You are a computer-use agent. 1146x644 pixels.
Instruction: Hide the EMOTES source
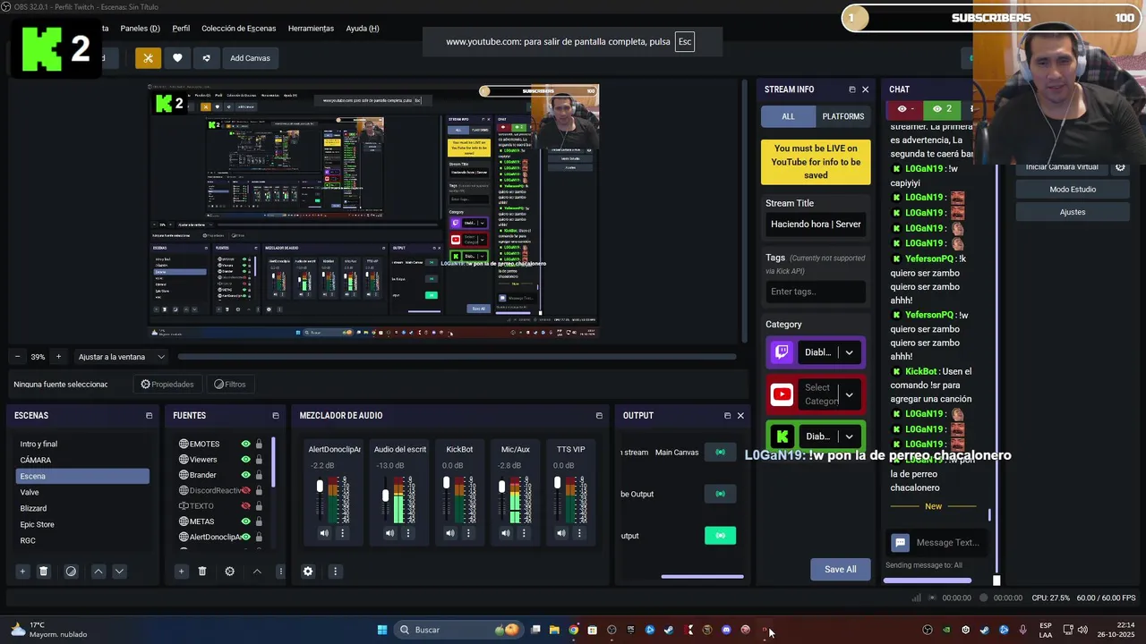coord(245,444)
